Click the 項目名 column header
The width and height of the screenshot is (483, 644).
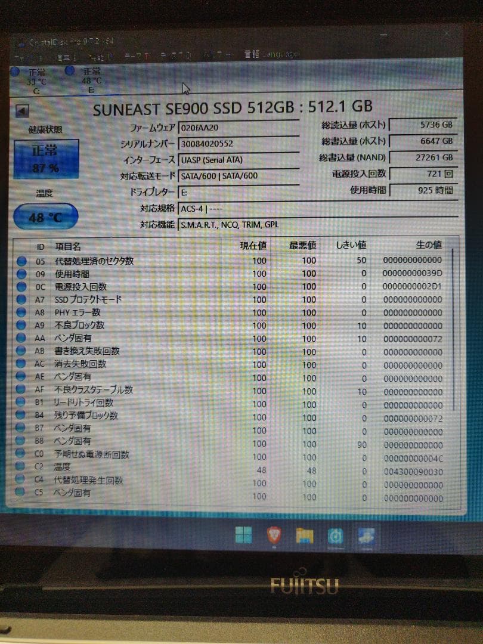[68, 246]
